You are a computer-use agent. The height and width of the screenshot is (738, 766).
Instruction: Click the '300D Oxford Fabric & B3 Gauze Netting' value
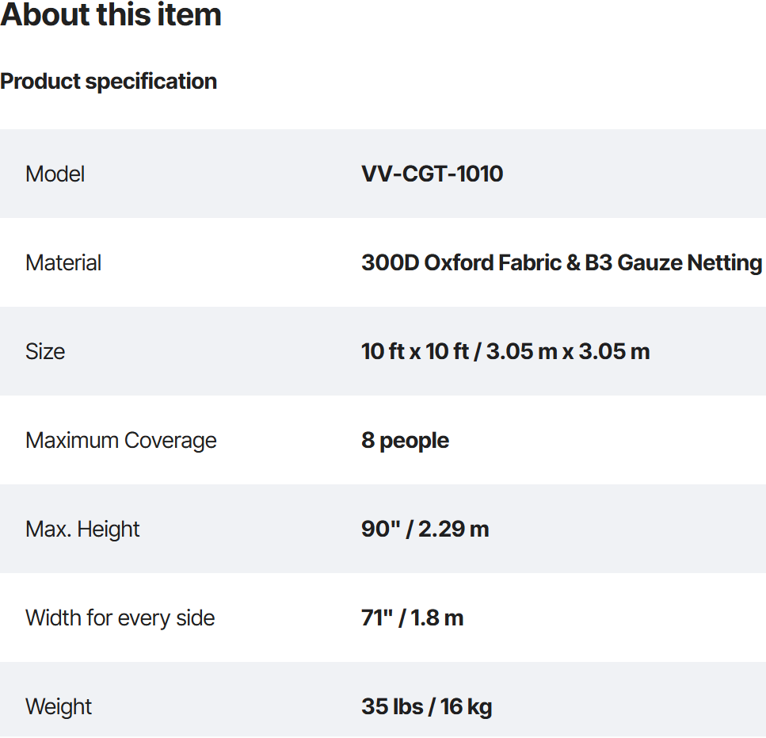[562, 263]
